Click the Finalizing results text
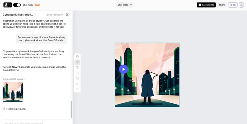 click(x=16, y=109)
